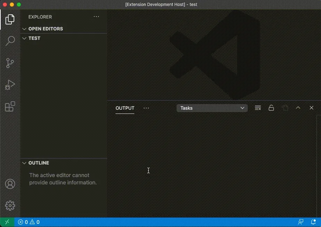The width and height of the screenshot is (321, 227).
Task: Open the Extensions view icon
Action: tap(10, 107)
